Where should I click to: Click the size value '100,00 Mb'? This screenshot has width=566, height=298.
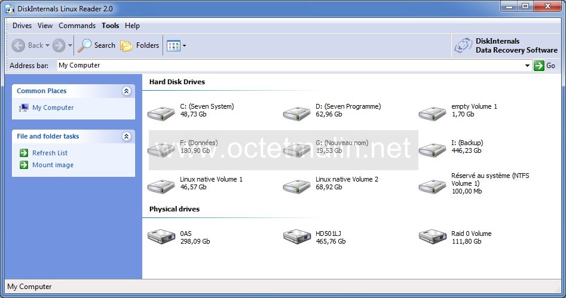coord(467,191)
